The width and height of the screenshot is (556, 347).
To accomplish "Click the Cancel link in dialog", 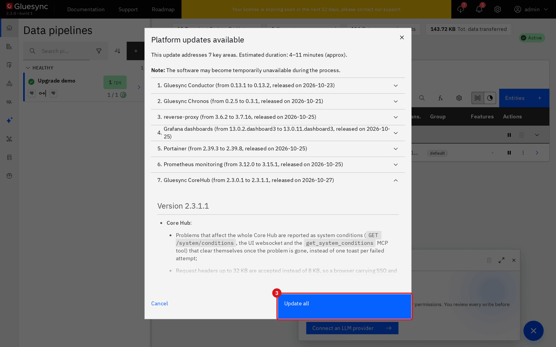I will [159, 304].
